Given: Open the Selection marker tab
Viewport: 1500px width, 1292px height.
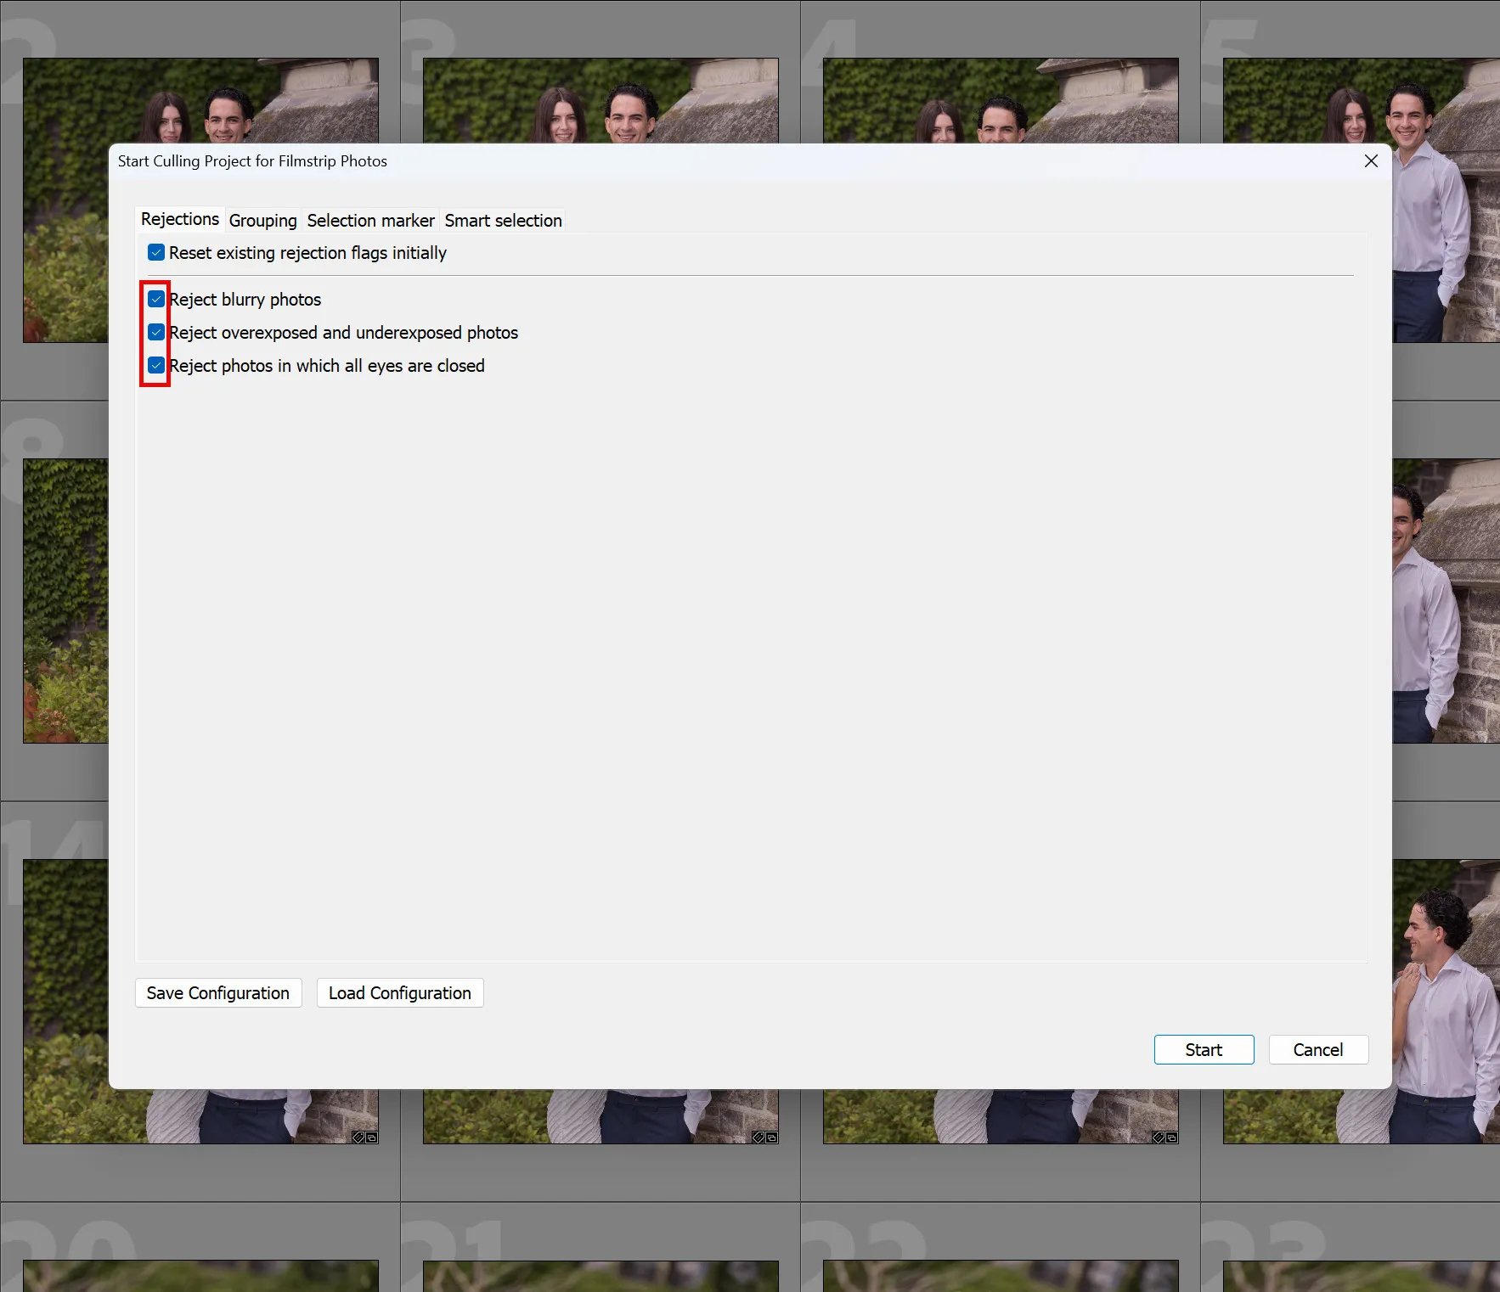Looking at the screenshot, I should (x=370, y=220).
